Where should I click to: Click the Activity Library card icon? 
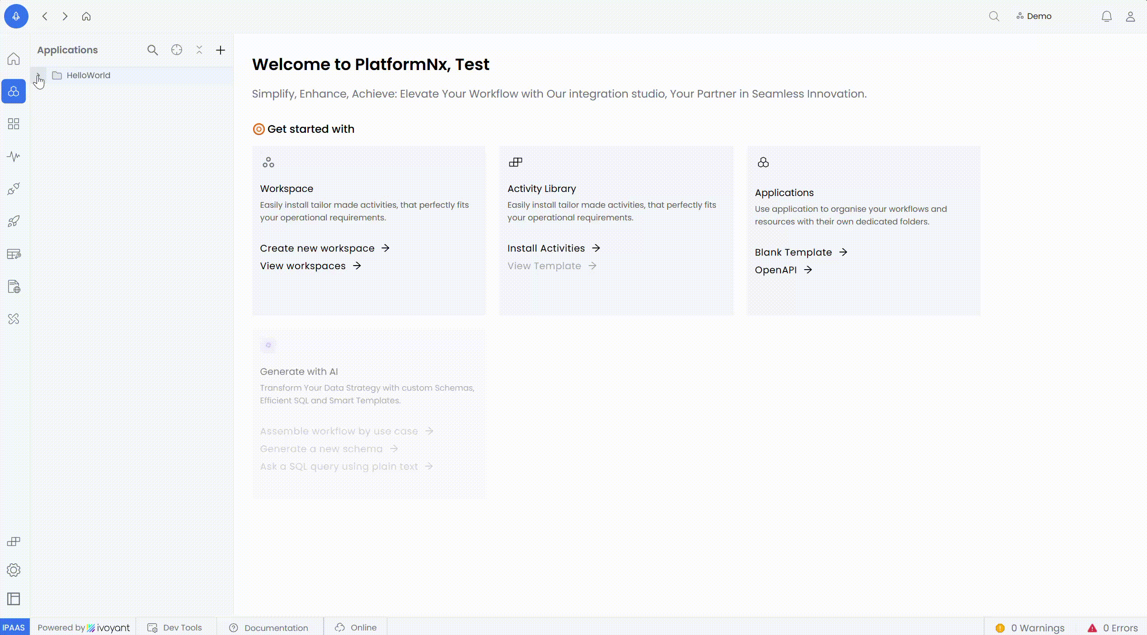(516, 162)
